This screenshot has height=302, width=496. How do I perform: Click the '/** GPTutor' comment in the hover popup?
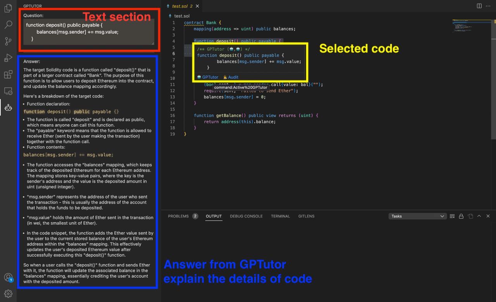[224, 49]
